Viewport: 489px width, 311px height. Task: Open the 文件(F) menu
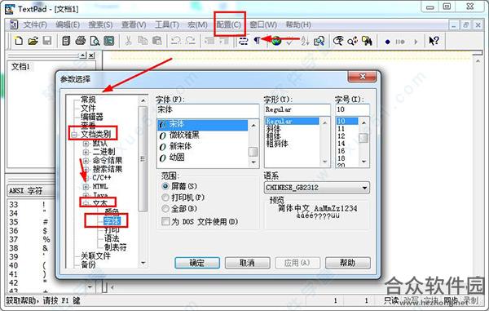pos(35,24)
